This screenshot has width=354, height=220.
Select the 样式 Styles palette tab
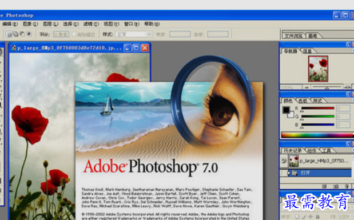[317, 101]
